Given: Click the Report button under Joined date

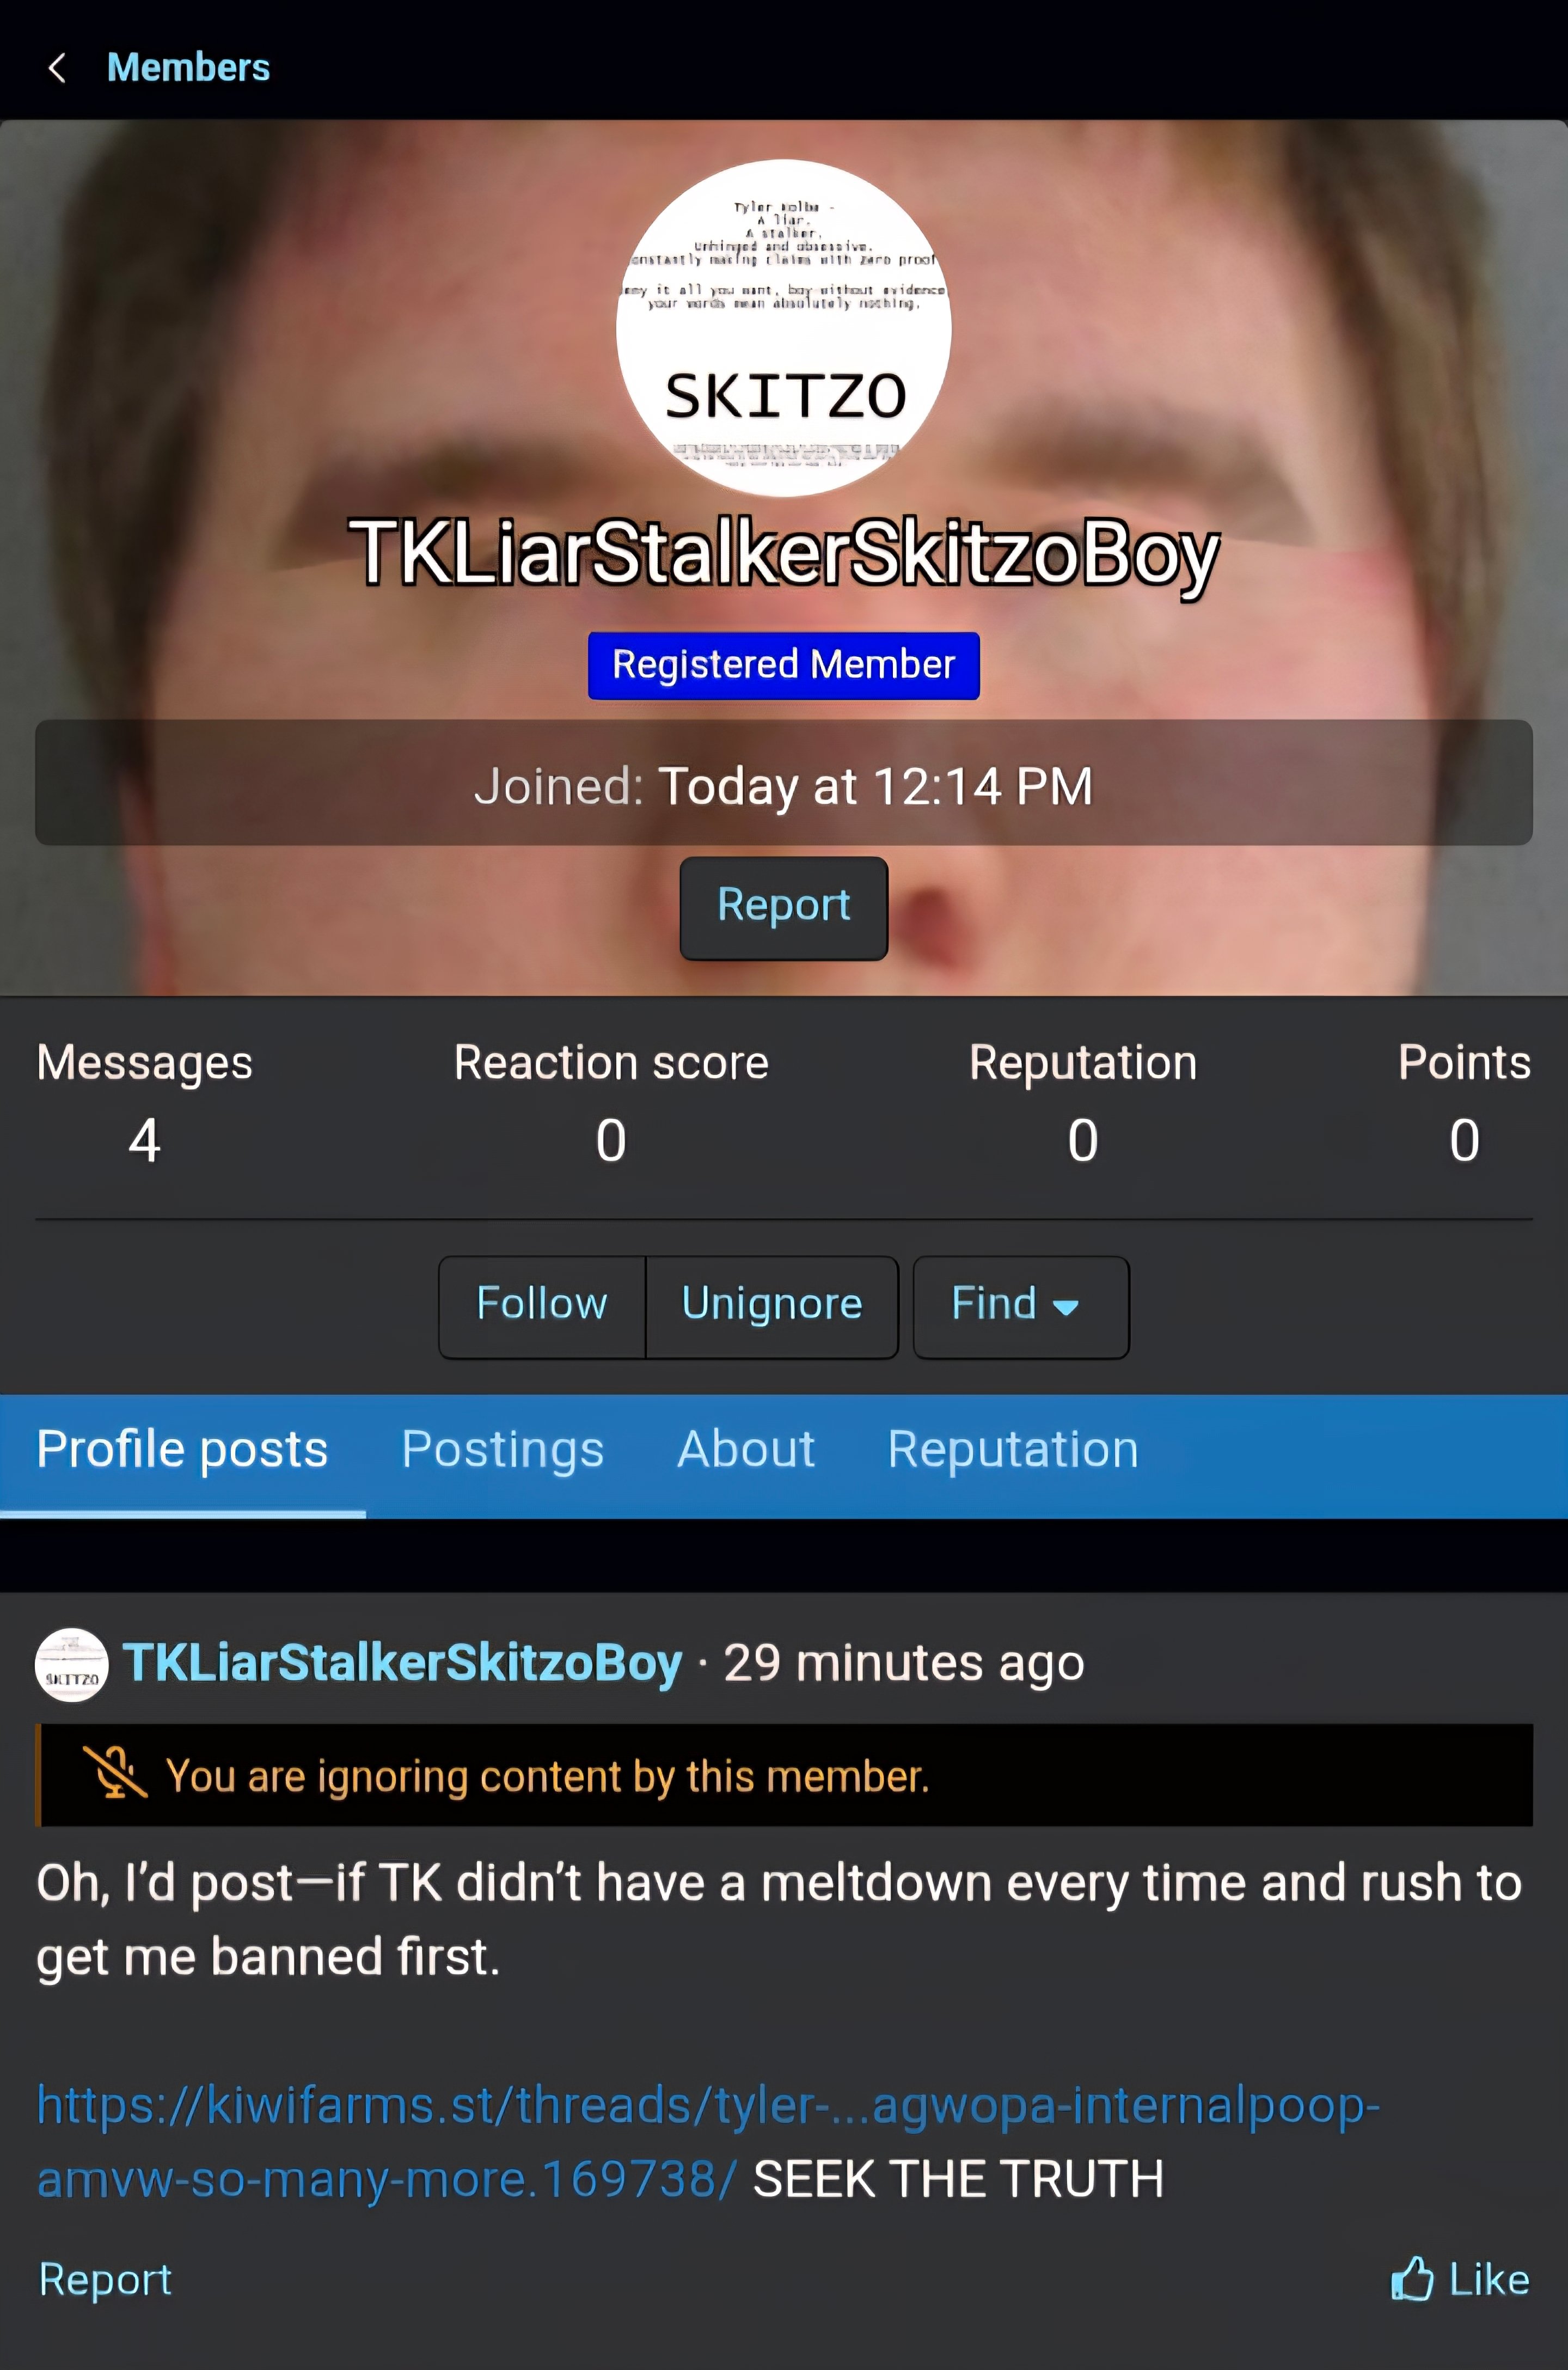Looking at the screenshot, I should [784, 907].
